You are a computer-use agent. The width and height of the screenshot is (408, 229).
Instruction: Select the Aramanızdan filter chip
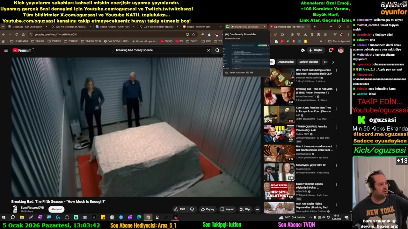tap(286, 62)
